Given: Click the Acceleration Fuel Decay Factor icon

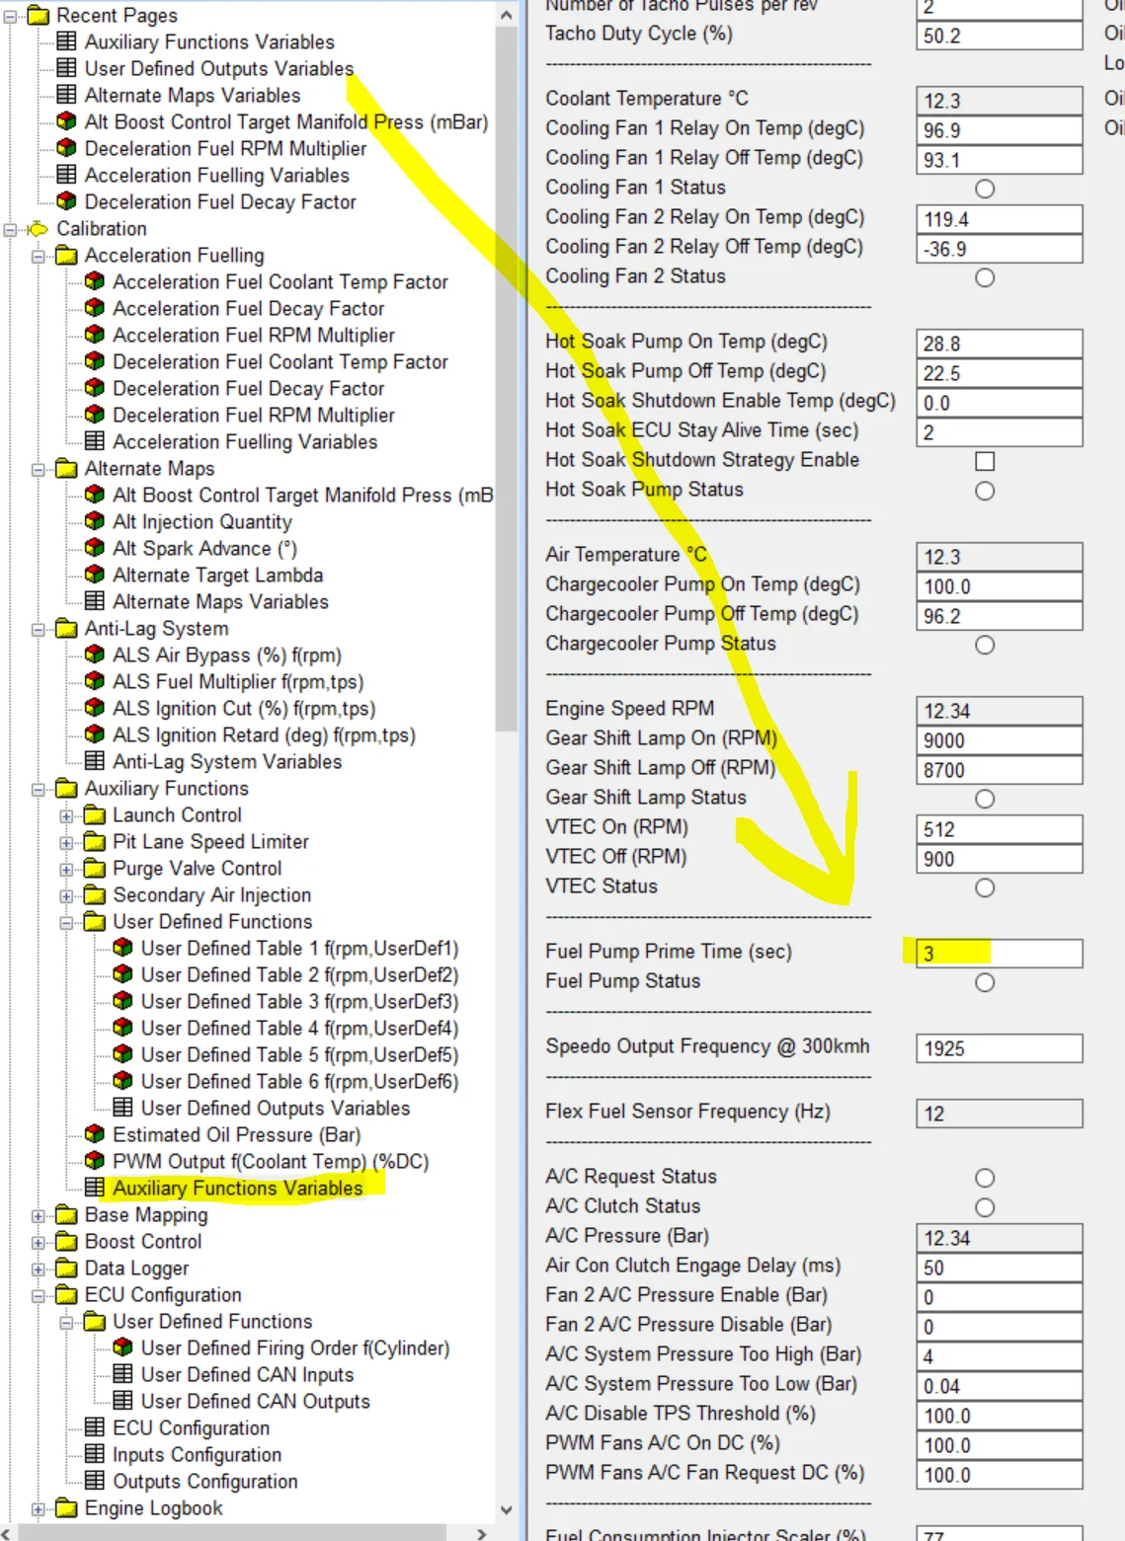Looking at the screenshot, I should (95, 308).
